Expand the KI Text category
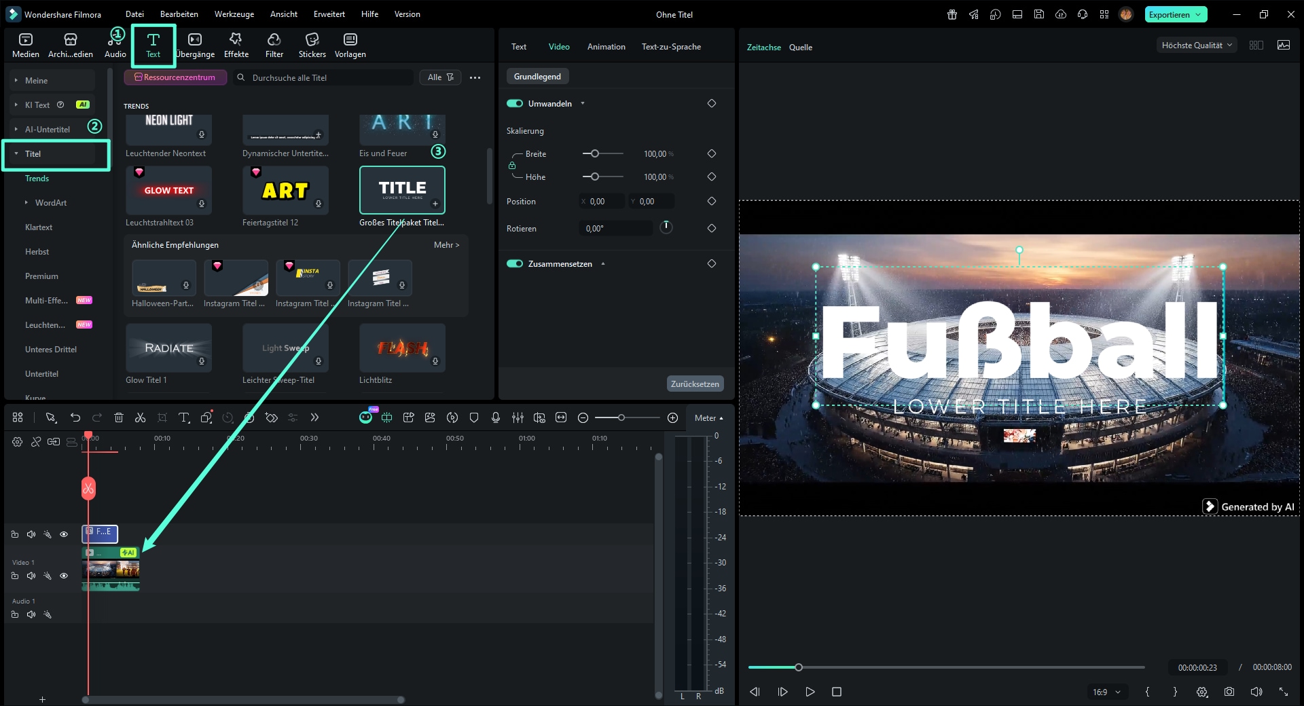This screenshot has width=1304, height=706. (16, 105)
